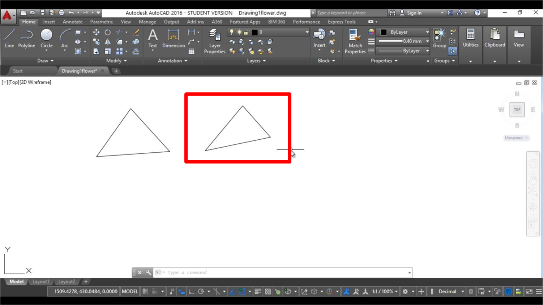Click the Explode tool icon
543x305 pixels.
[x=136, y=42]
